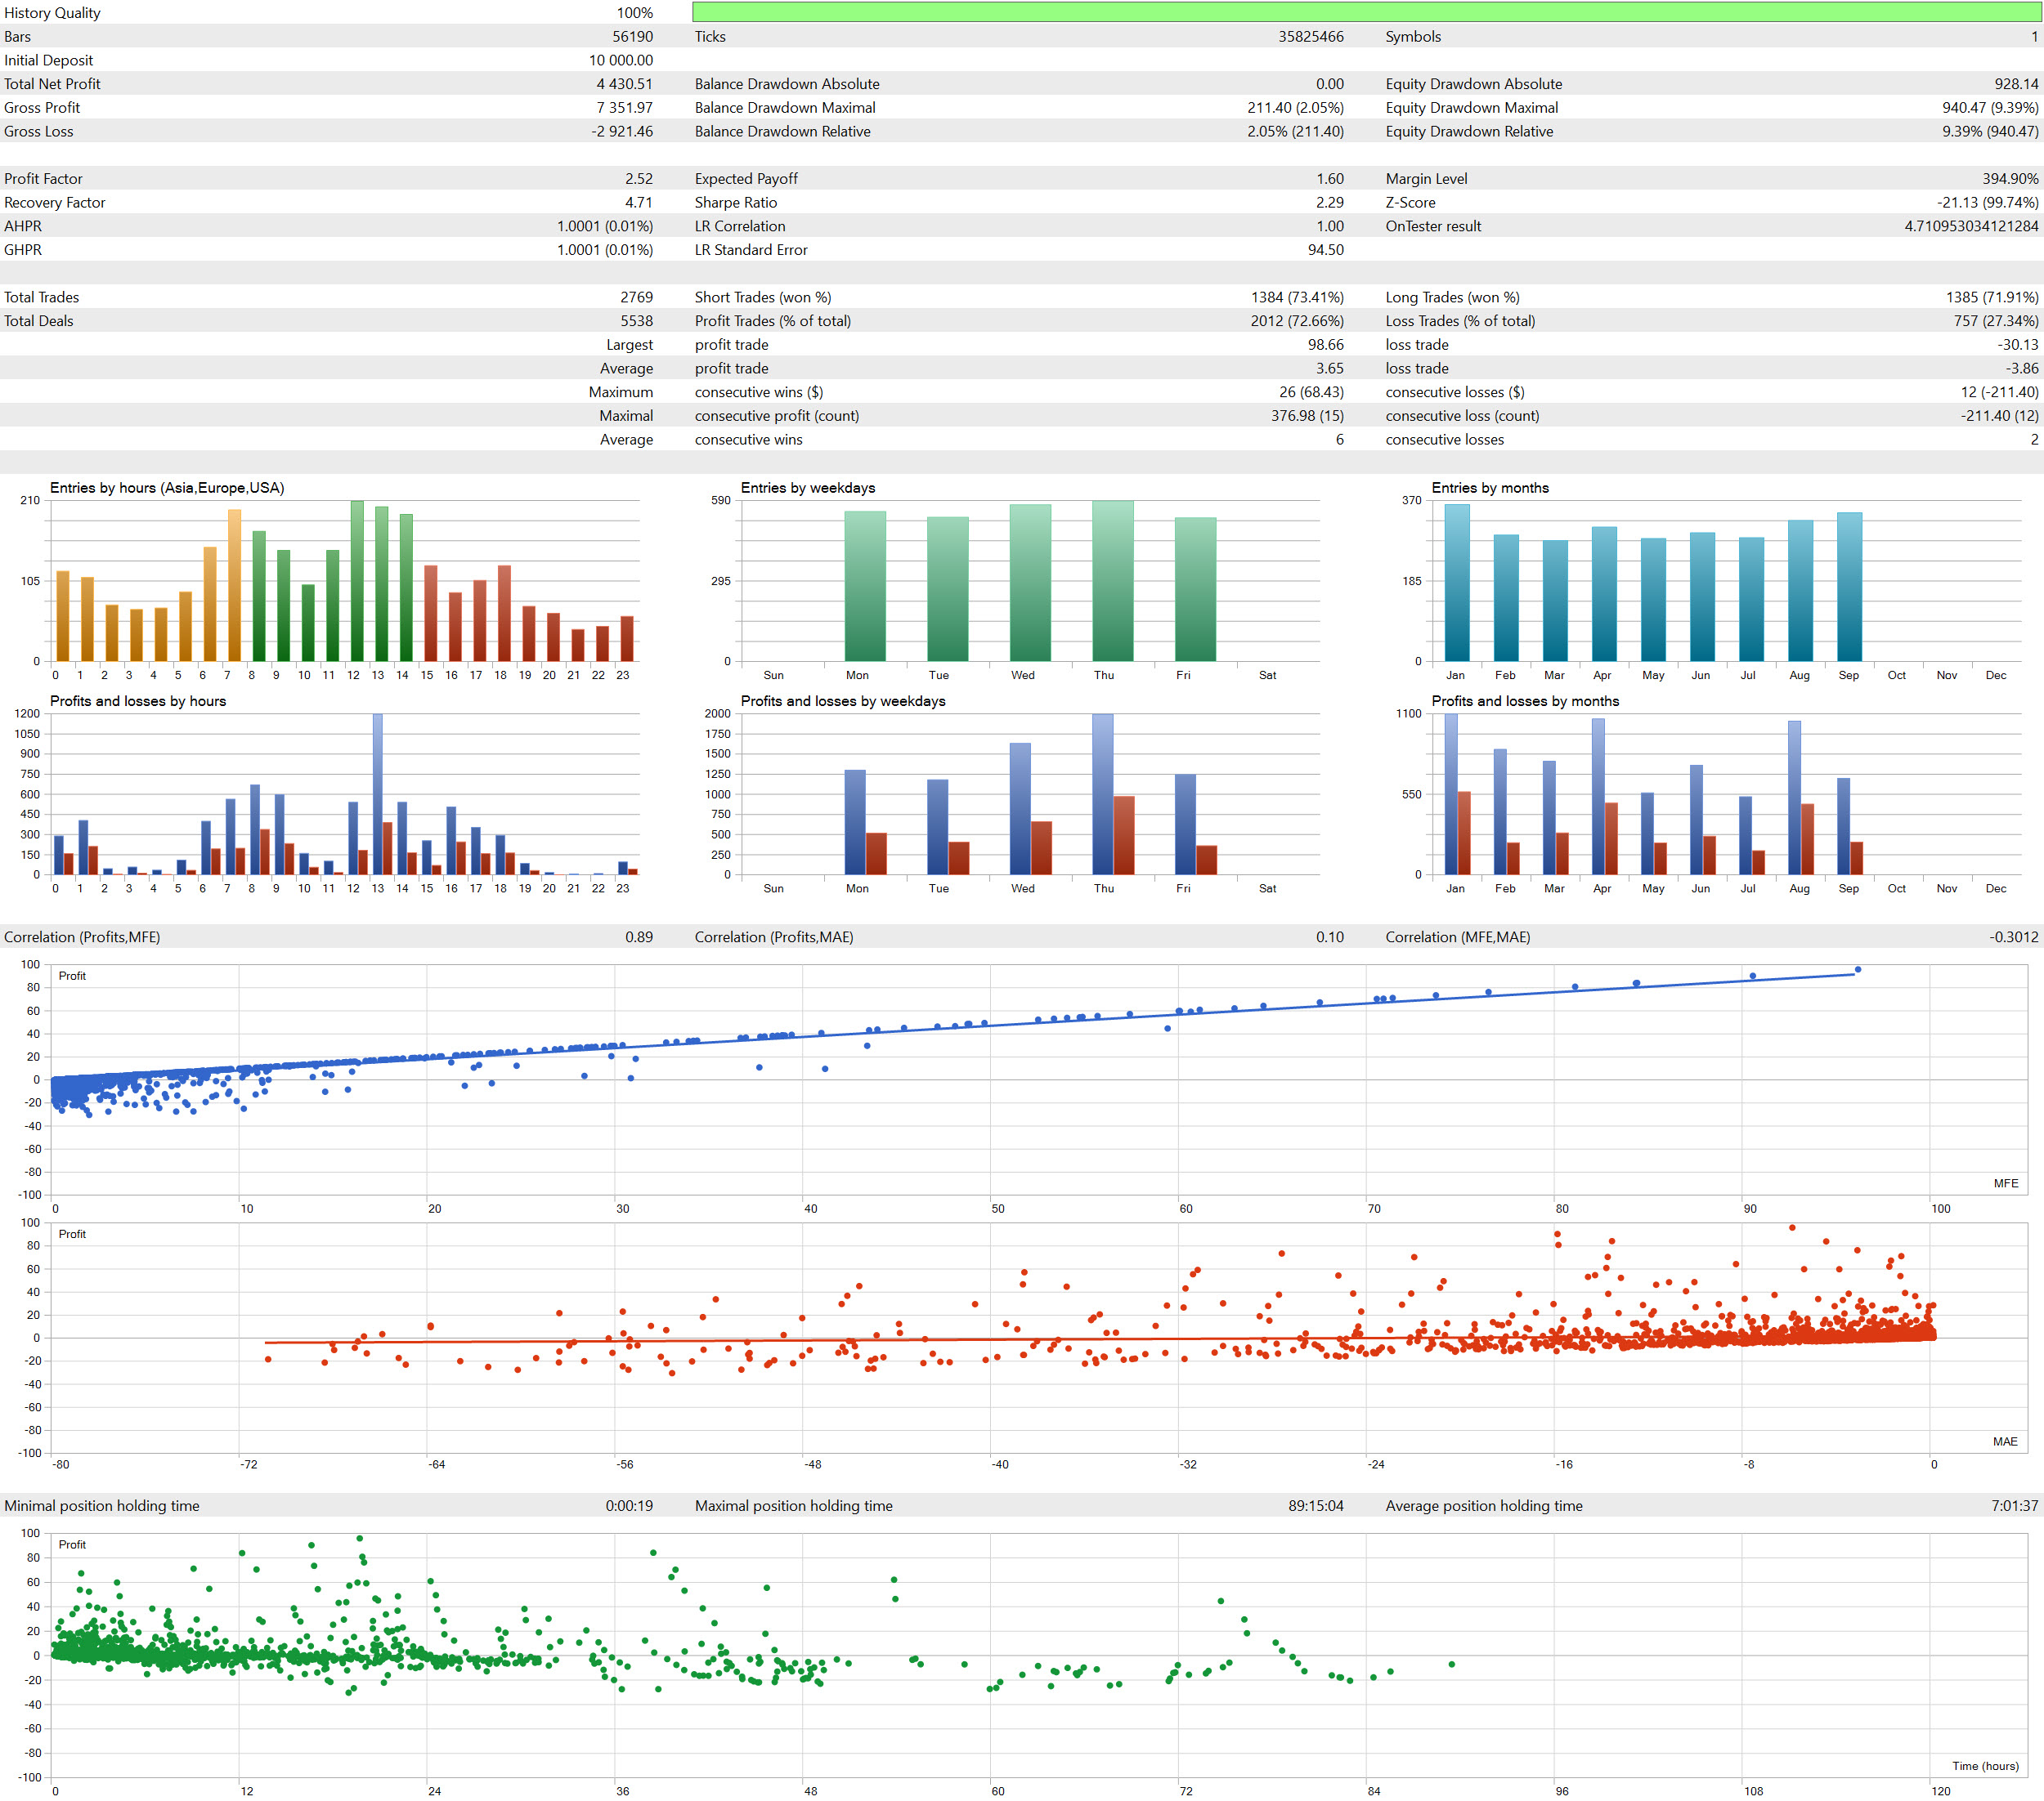Click the Equity Drawdown Maximal label
2044x1801 pixels.
pos(1471,108)
